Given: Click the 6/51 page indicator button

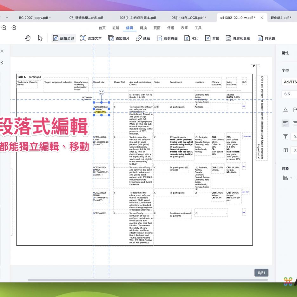Looking at the screenshot, I should click(261, 273).
